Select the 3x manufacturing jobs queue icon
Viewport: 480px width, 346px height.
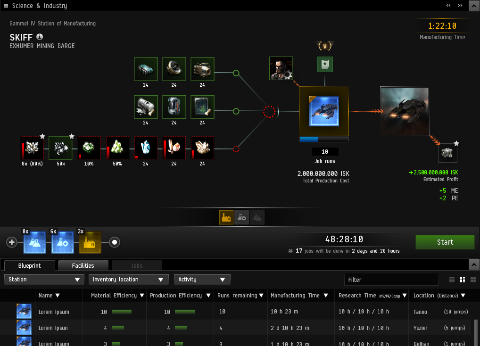(x=90, y=242)
